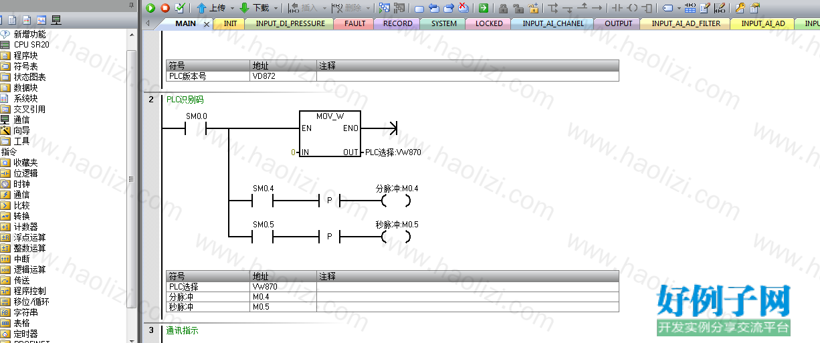Click the red Stop PLC icon

coord(165,8)
